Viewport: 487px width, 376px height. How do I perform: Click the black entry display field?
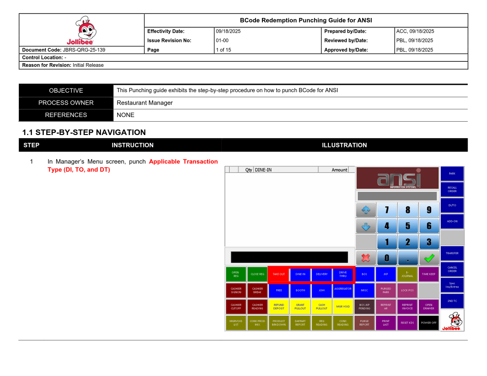290,257
